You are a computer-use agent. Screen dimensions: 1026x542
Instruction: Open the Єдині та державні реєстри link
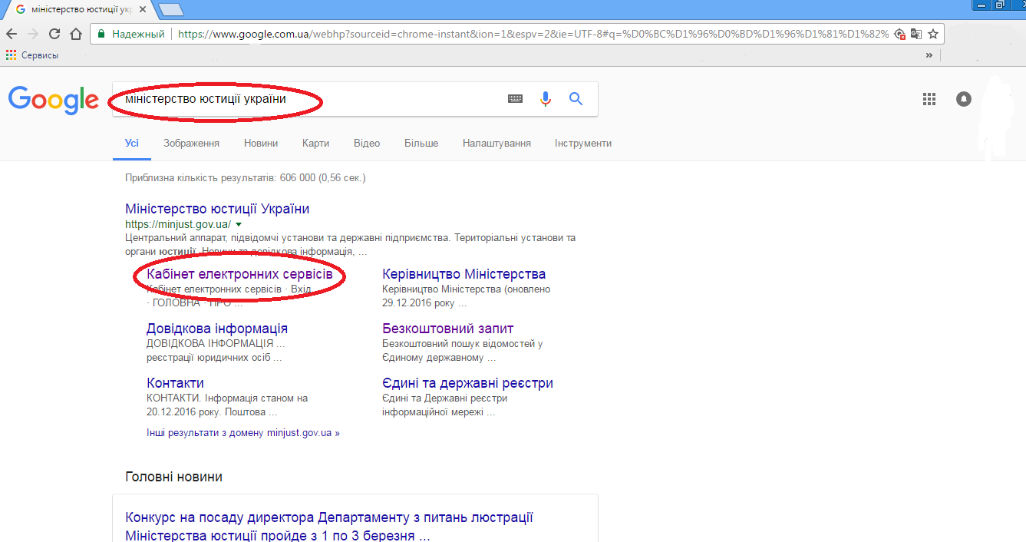(468, 383)
